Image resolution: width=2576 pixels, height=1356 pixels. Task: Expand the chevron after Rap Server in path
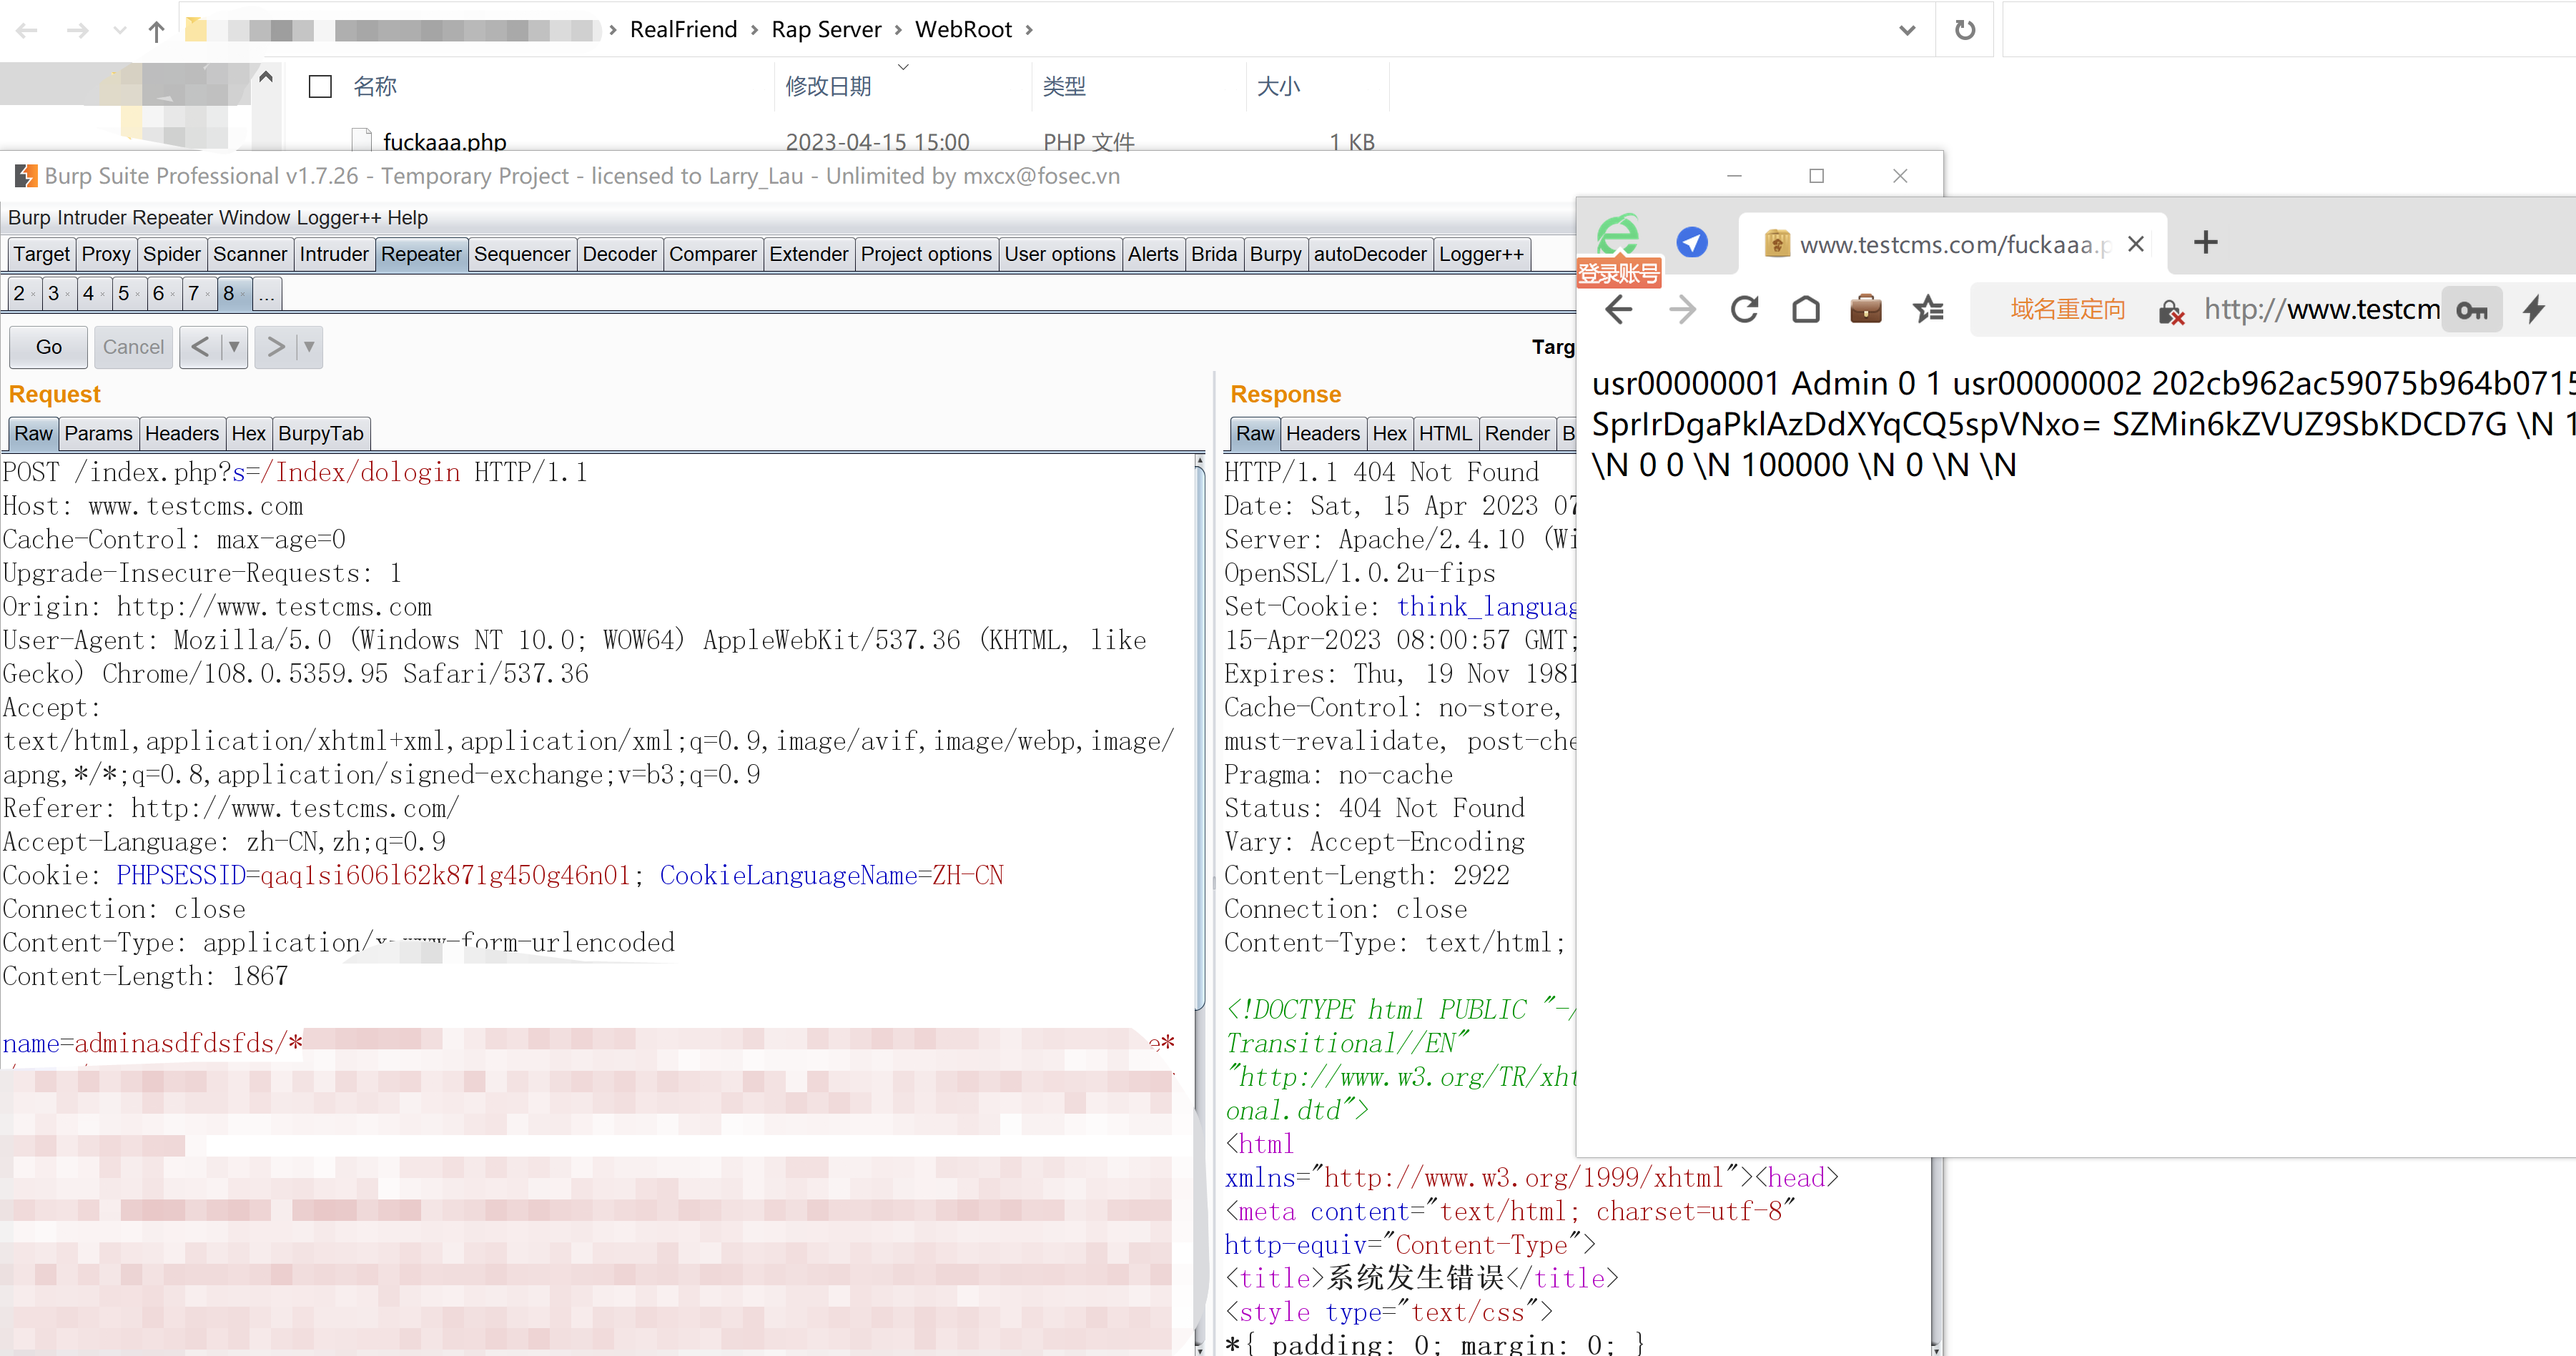(x=898, y=30)
